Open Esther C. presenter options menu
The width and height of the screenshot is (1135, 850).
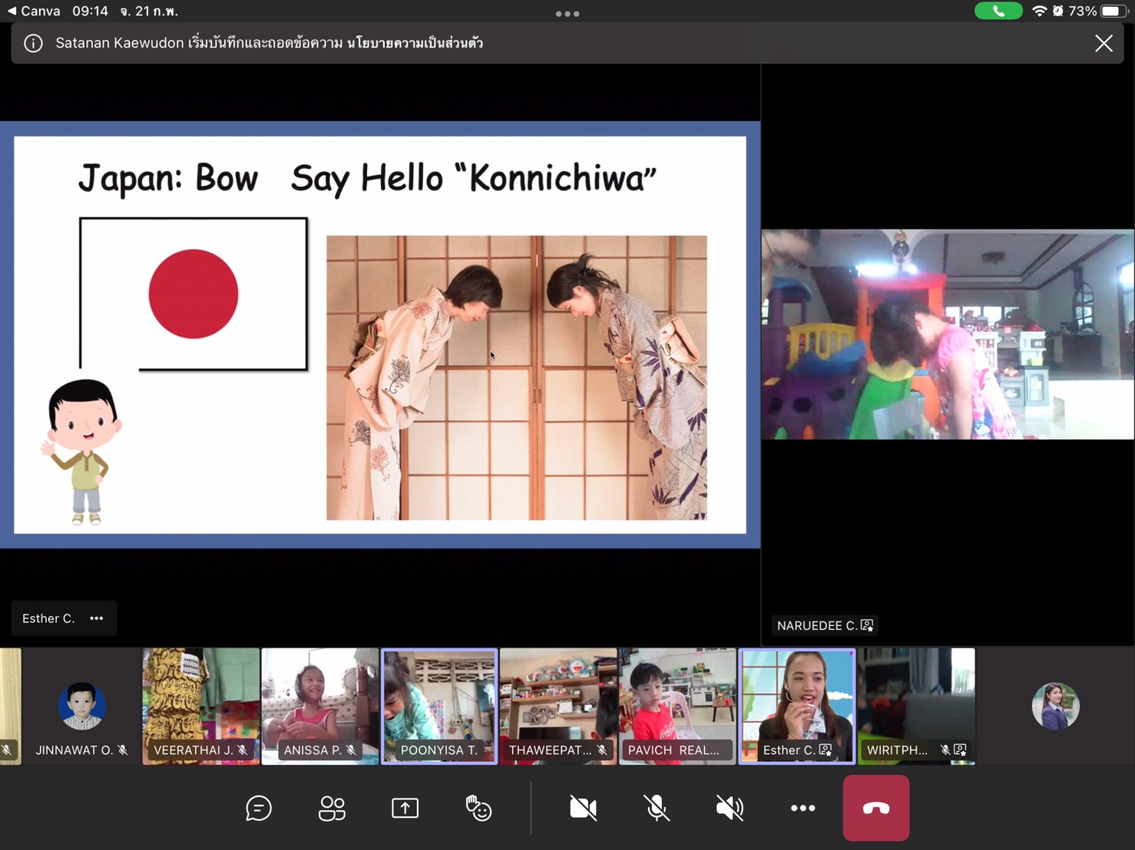coord(97,618)
